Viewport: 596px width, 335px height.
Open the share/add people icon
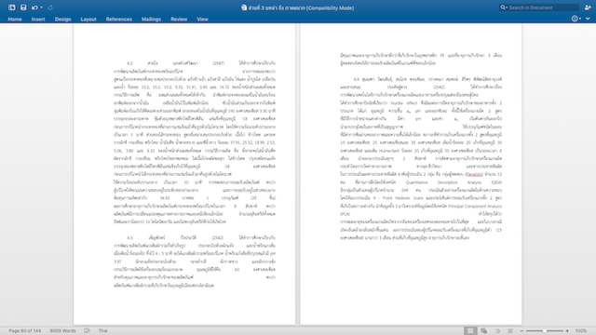tap(588, 7)
